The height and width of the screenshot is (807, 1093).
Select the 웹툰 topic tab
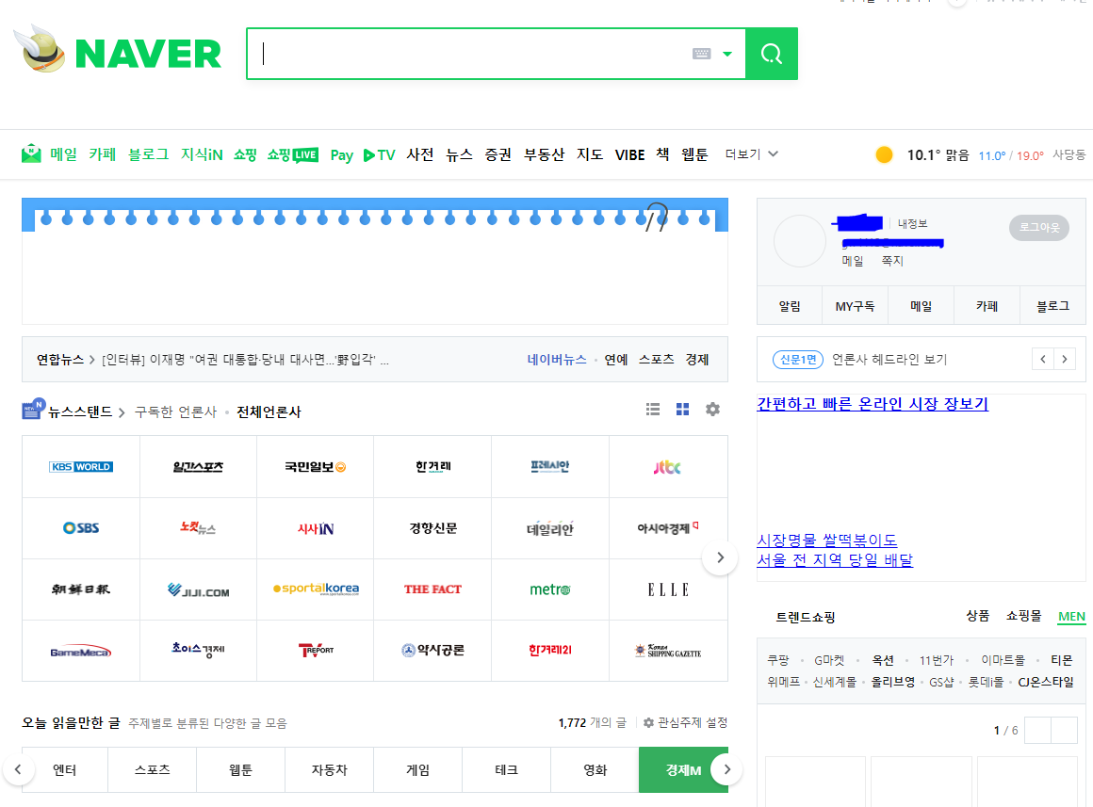point(240,770)
